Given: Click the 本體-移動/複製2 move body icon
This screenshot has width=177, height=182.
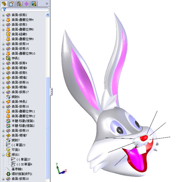Looking at the screenshot, I should click(x=8, y=126).
